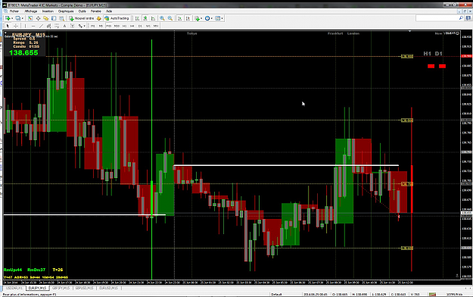
Task: Select the Equidistant Channel tool
Action: click(49, 26)
